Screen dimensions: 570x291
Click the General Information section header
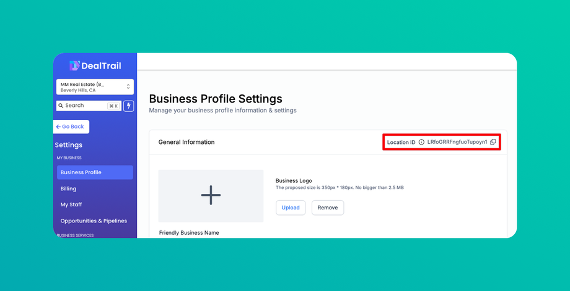coord(186,142)
